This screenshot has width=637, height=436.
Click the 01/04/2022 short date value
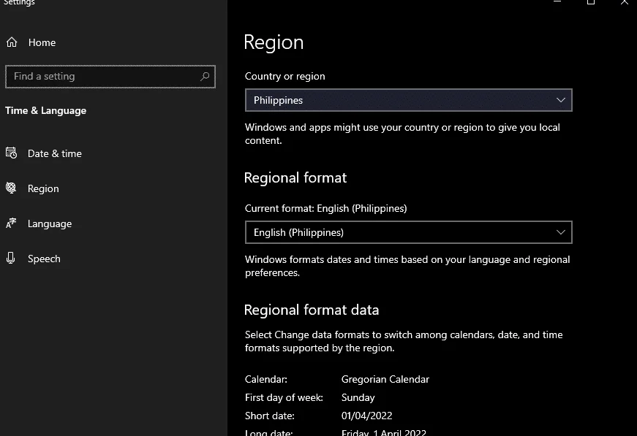pos(367,416)
